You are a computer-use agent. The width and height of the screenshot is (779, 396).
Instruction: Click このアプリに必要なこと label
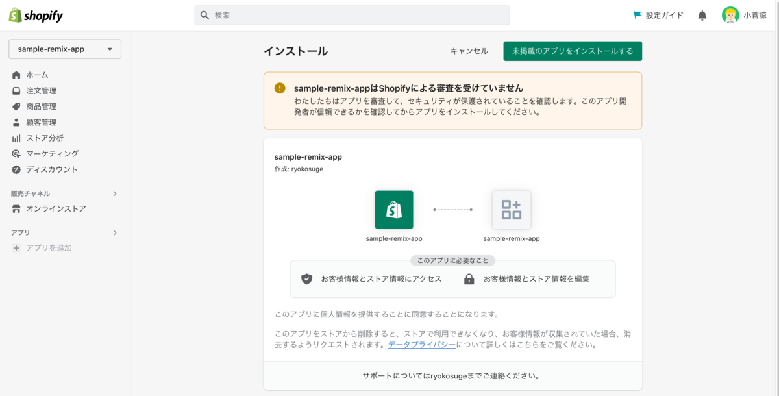pos(453,260)
